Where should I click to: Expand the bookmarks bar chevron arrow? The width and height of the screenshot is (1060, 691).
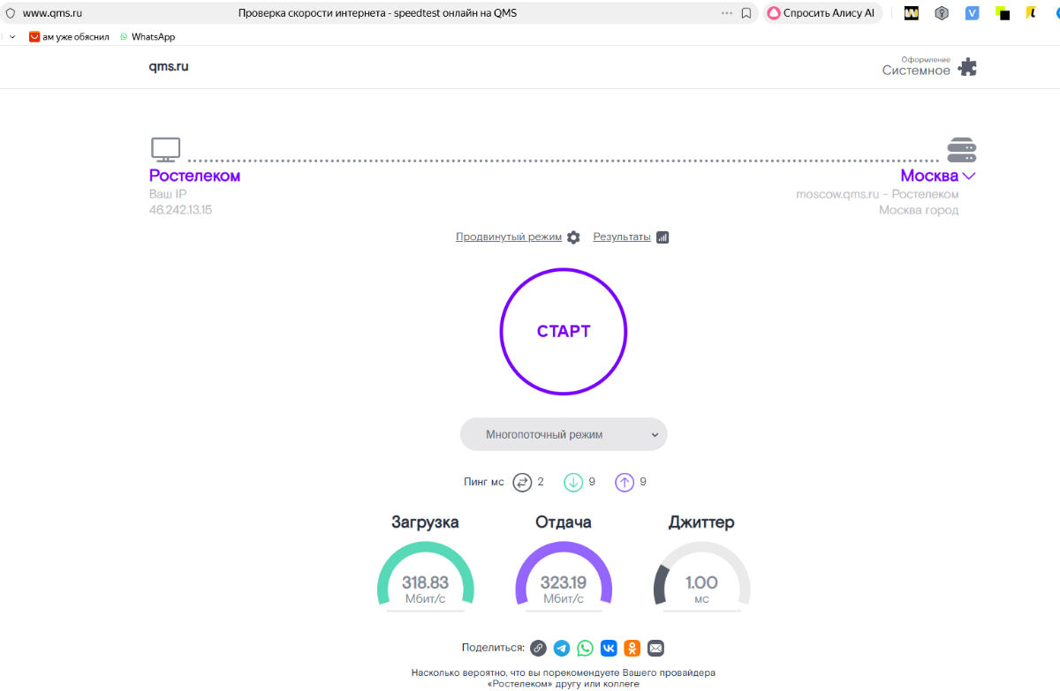coord(11,37)
